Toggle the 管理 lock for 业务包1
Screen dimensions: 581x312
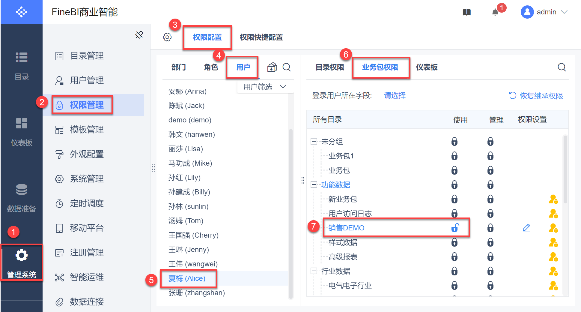click(490, 156)
